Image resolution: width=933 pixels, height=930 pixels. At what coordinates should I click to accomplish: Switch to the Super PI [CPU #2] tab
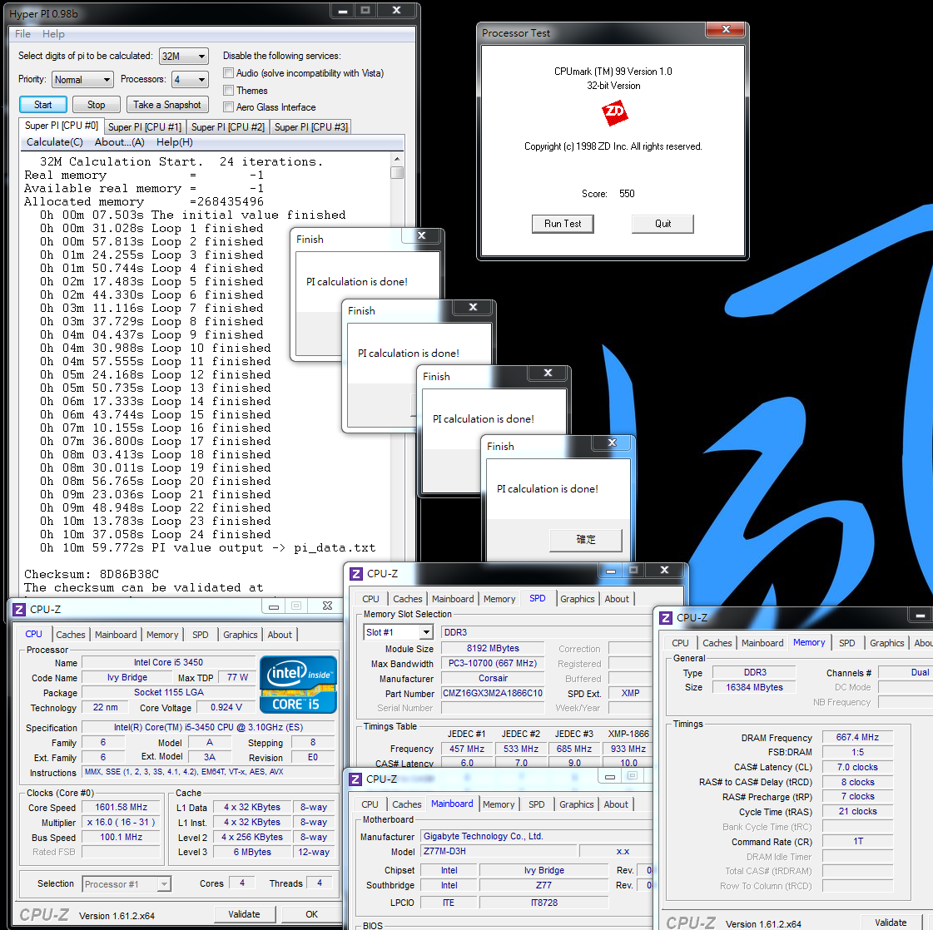(x=228, y=127)
